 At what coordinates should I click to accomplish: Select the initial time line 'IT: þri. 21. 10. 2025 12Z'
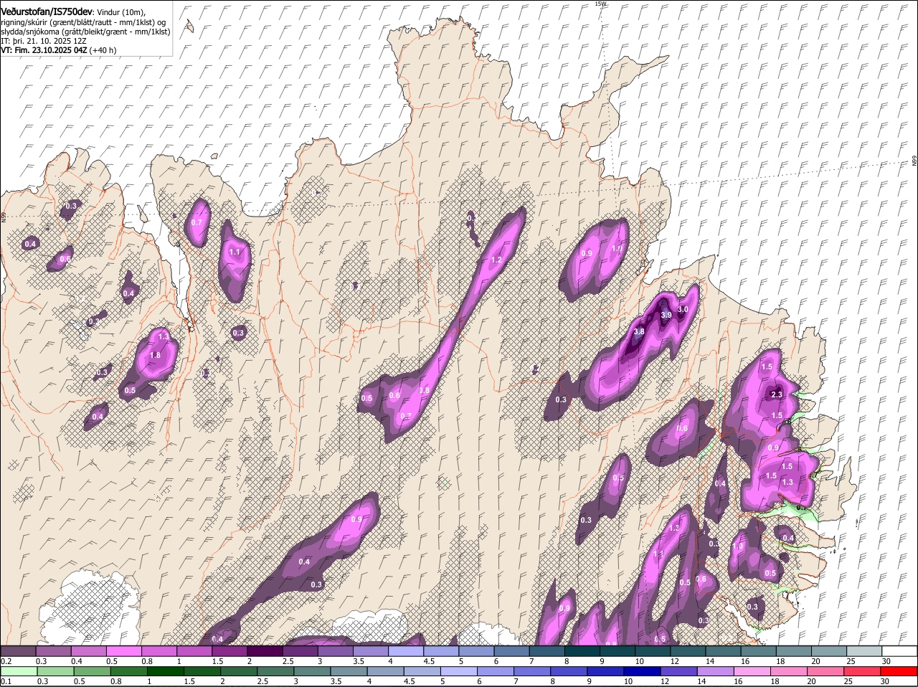coord(43,41)
